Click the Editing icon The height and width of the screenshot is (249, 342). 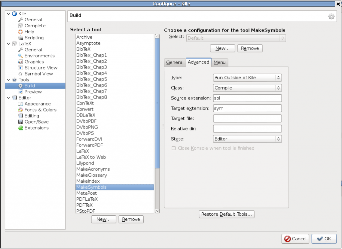pos(20,116)
